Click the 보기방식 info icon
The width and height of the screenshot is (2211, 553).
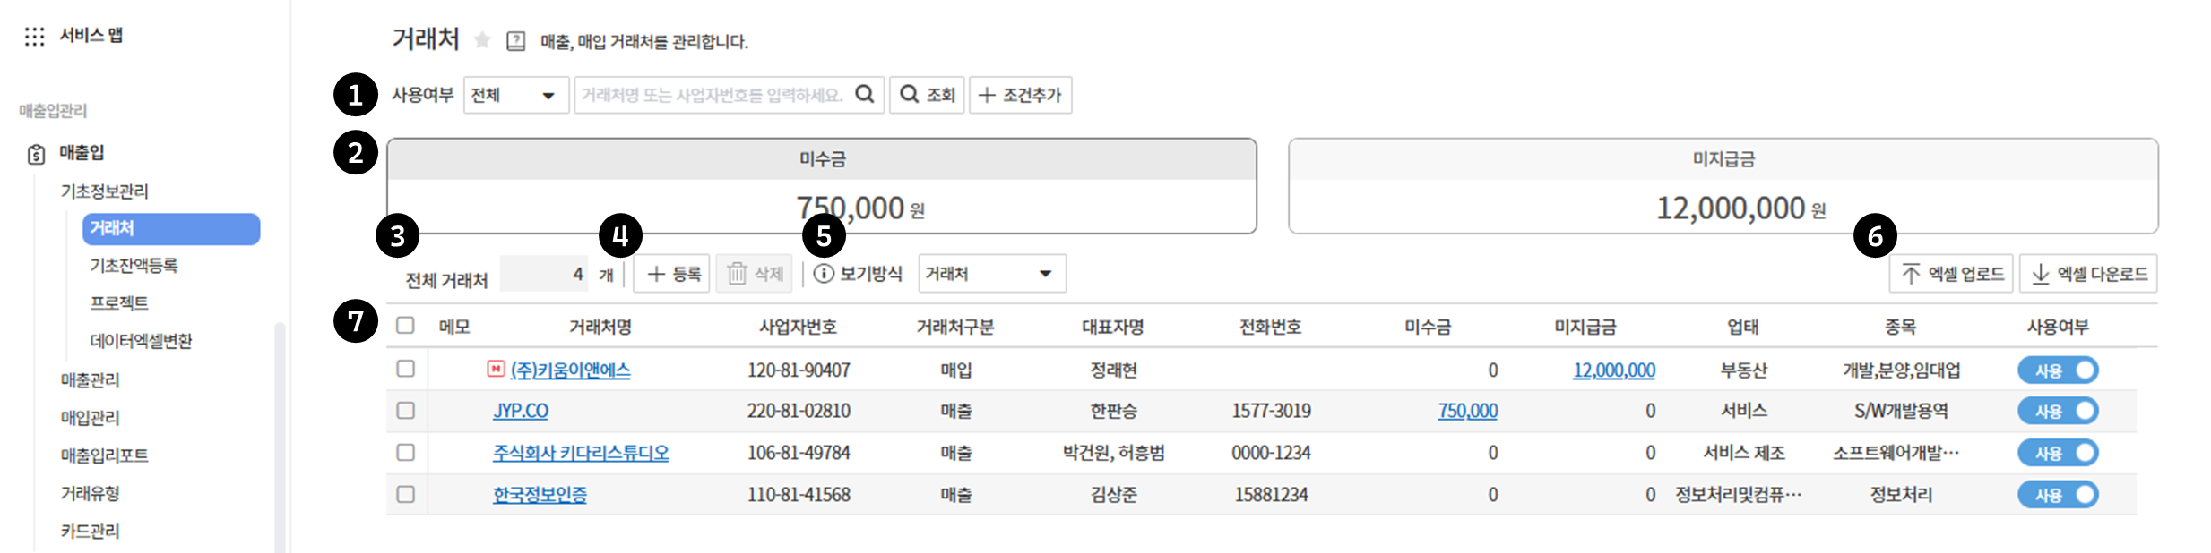coord(823,274)
